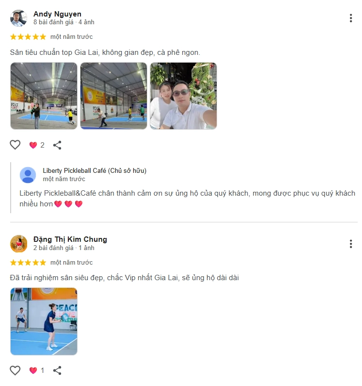The image size is (362, 386).
Task: Click '8 bài đánh giá · 4 ảnh' text
Action: pos(63,22)
